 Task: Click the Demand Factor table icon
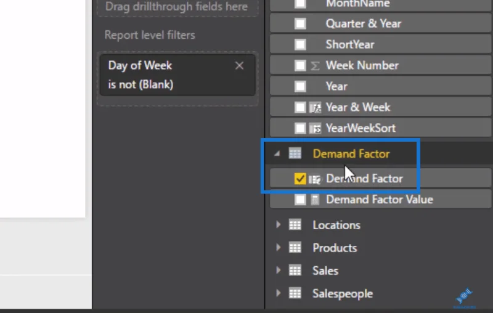click(295, 153)
